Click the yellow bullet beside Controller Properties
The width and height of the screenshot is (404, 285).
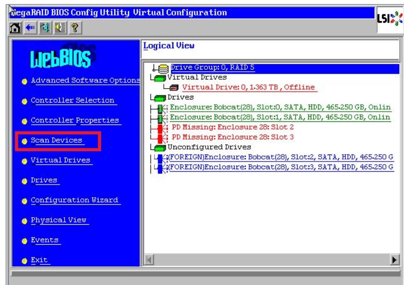(25, 121)
